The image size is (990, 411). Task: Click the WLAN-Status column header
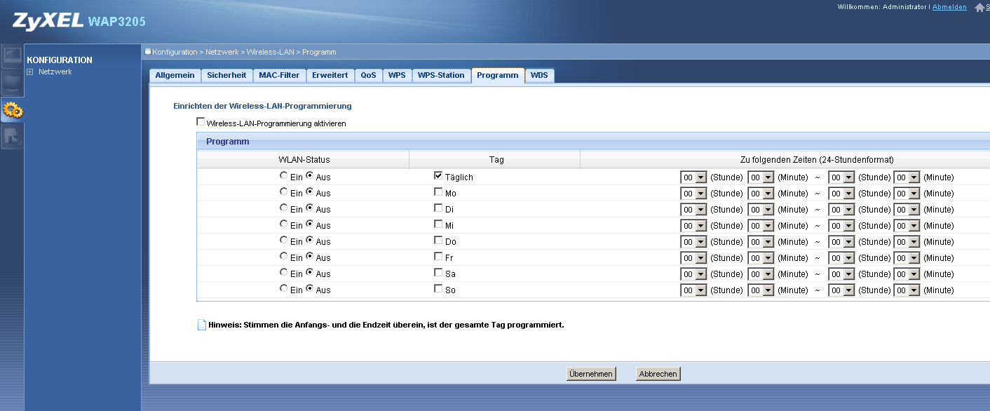click(x=304, y=160)
